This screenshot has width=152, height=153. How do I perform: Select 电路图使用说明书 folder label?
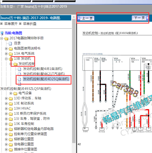click(27, 48)
